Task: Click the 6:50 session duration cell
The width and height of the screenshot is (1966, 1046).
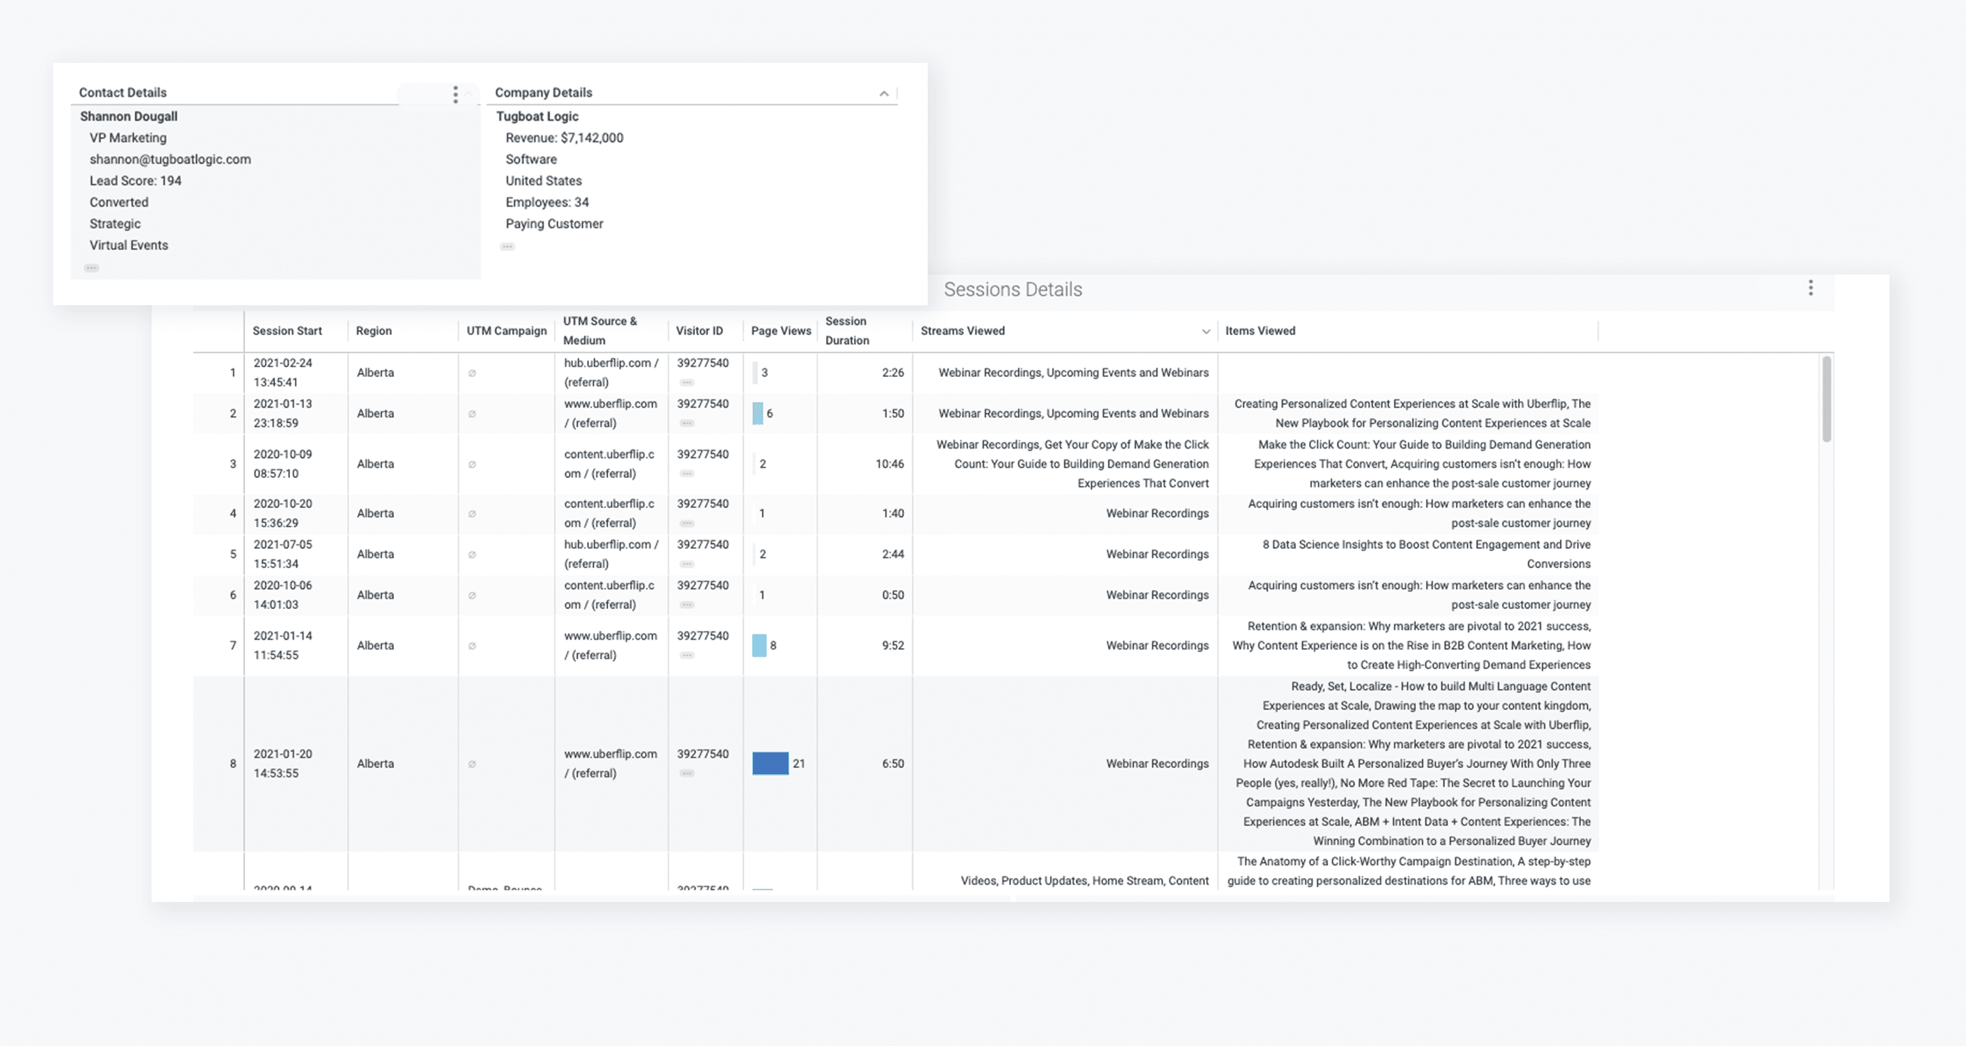Action: 893,763
